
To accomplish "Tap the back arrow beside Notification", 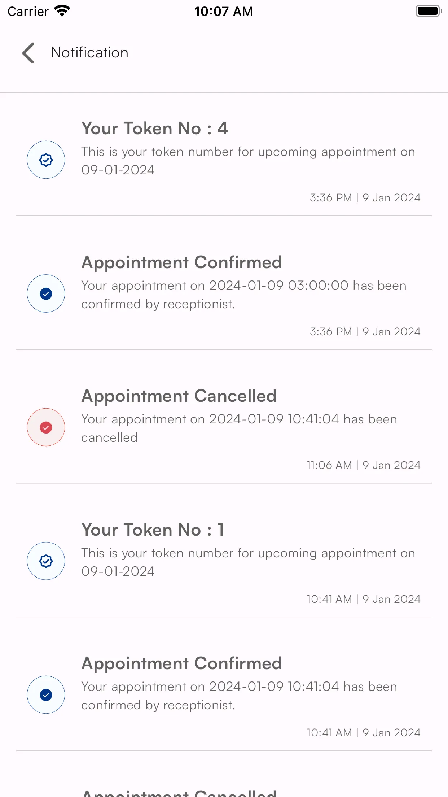I will (x=28, y=53).
